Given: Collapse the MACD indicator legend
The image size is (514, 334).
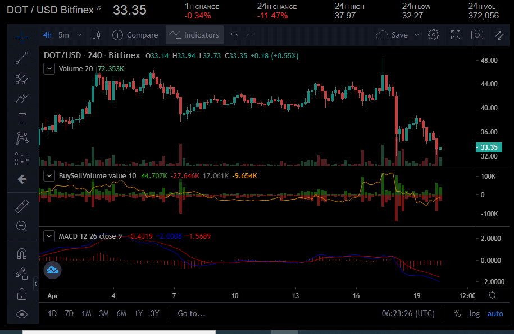Looking at the screenshot, I should point(49,236).
